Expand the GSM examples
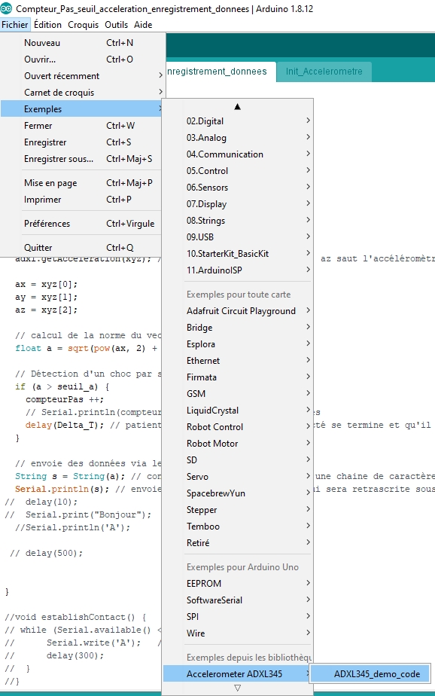 (238, 394)
